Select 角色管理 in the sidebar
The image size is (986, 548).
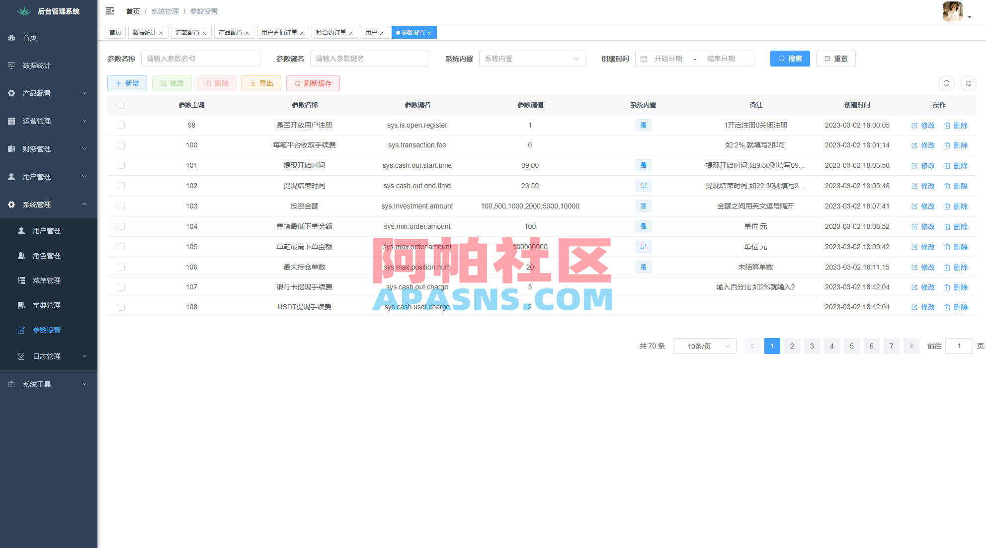[x=47, y=255]
